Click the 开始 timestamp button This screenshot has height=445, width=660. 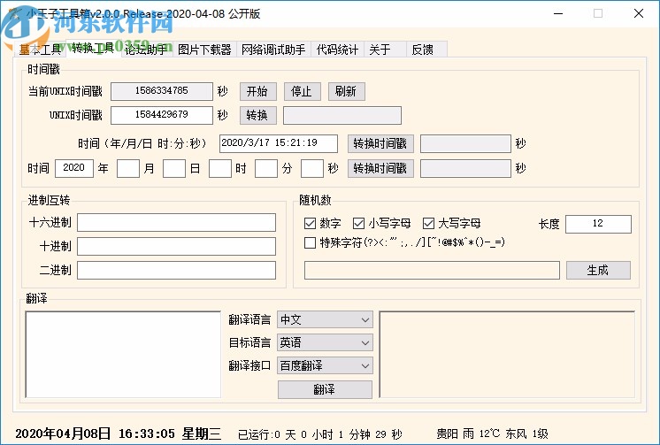tap(258, 91)
